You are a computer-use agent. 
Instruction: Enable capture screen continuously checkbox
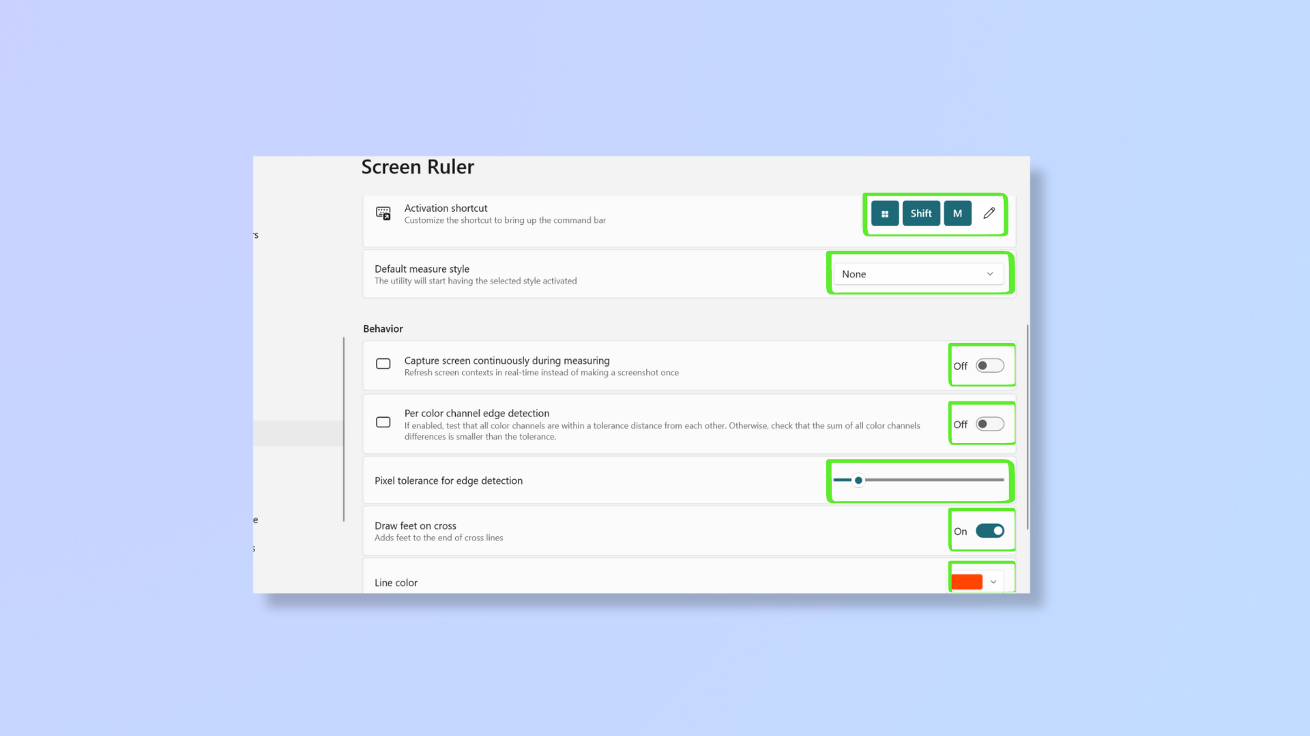tap(382, 363)
